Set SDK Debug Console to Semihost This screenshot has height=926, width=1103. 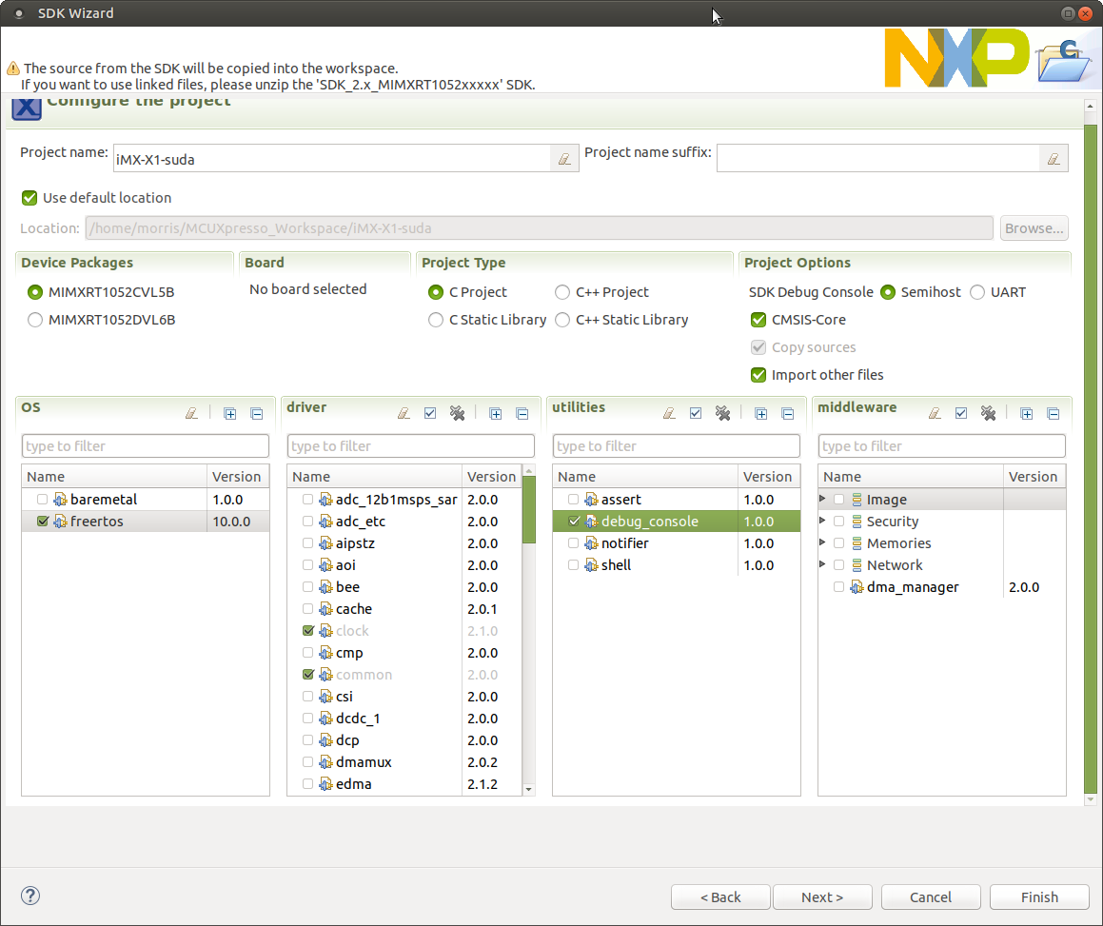(x=888, y=292)
